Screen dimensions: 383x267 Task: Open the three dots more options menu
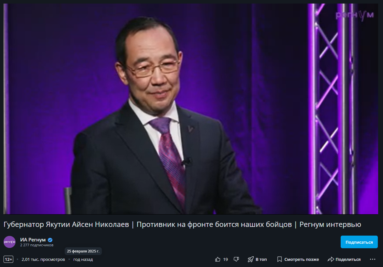click(x=373, y=260)
